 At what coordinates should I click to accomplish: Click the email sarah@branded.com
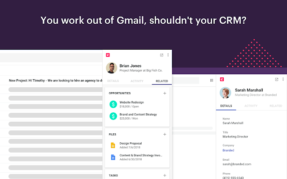[x=237, y=164]
